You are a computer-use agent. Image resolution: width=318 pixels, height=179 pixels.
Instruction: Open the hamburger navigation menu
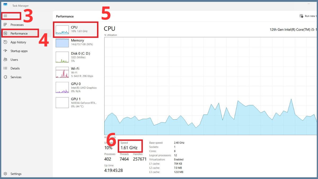tap(5, 16)
